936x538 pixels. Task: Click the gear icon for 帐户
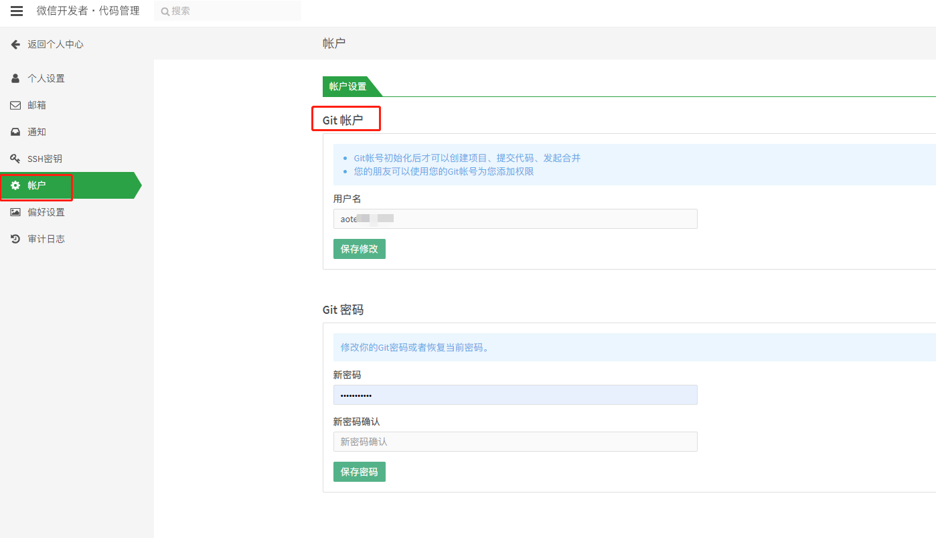point(15,185)
